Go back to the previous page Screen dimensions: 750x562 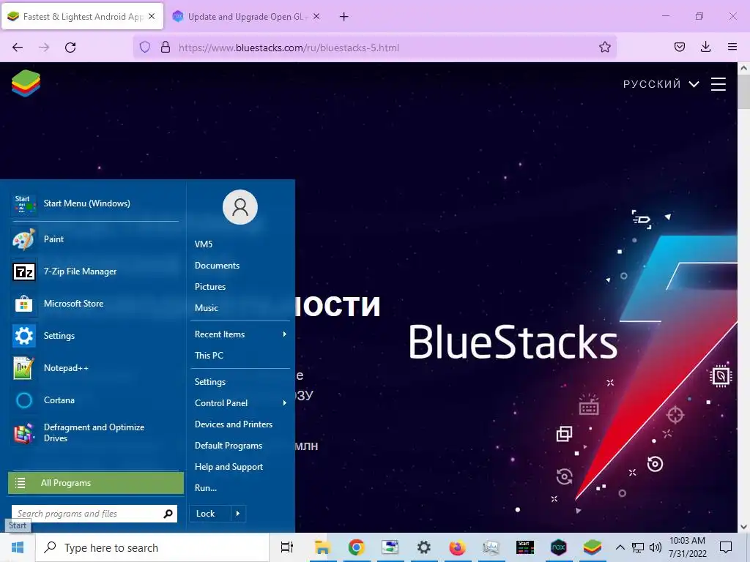pos(18,48)
